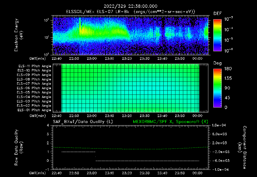Click the 1.0e+04 right-axis value in bottom plot
The height and width of the screenshot is (177, 257).
point(219,125)
